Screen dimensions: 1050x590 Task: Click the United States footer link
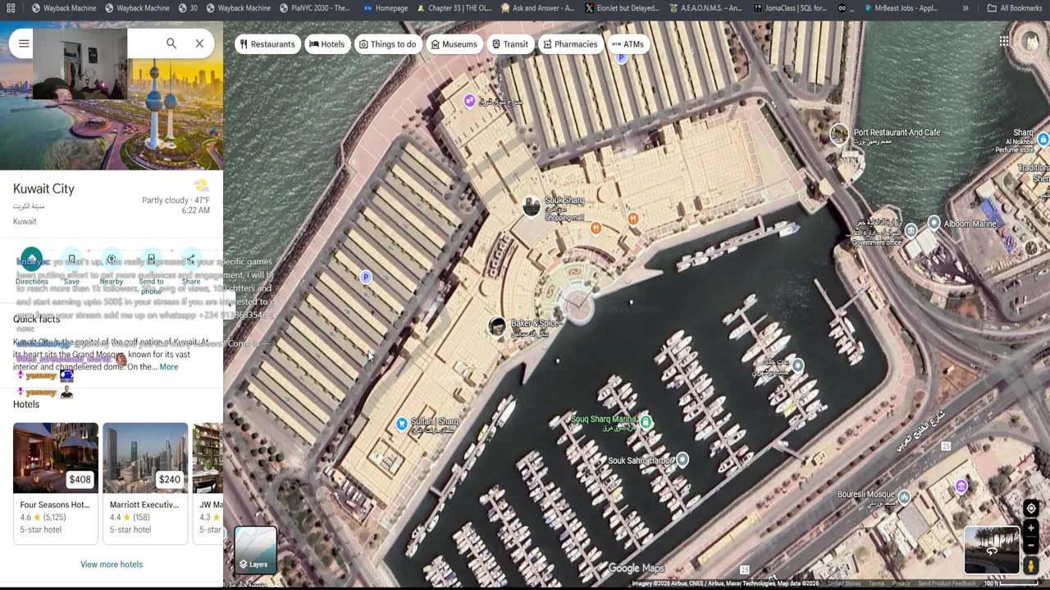coord(843,583)
